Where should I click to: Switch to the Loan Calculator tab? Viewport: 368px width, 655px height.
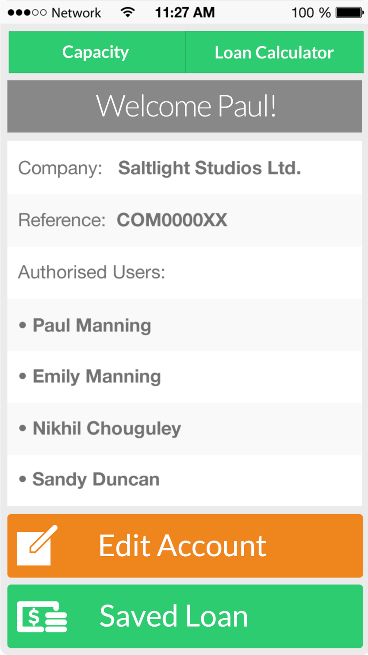coord(274,52)
